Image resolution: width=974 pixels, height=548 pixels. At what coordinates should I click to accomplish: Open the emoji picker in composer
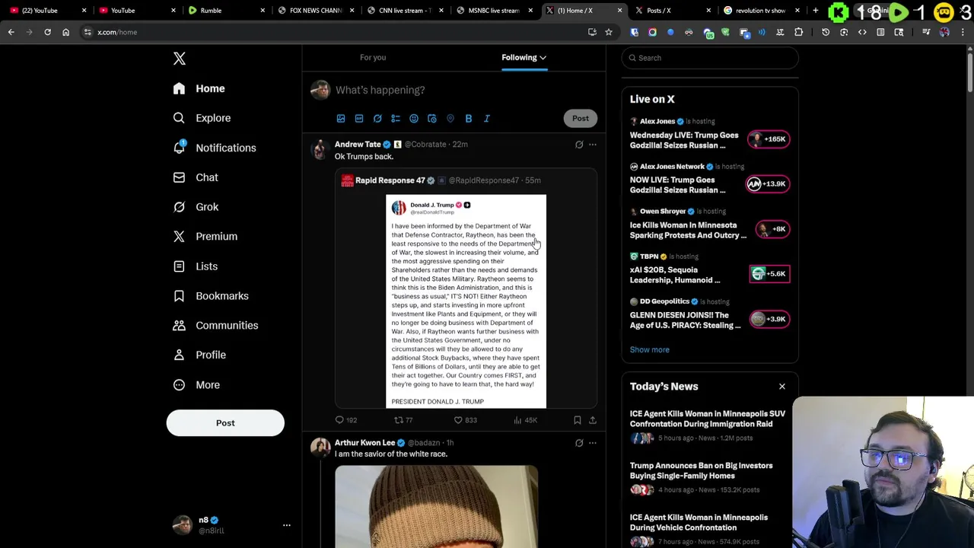point(414,119)
